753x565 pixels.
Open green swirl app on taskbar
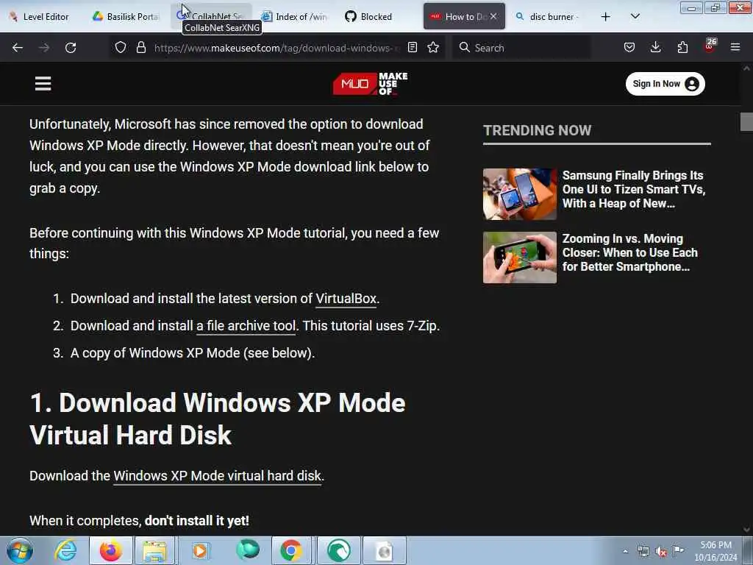click(338, 550)
